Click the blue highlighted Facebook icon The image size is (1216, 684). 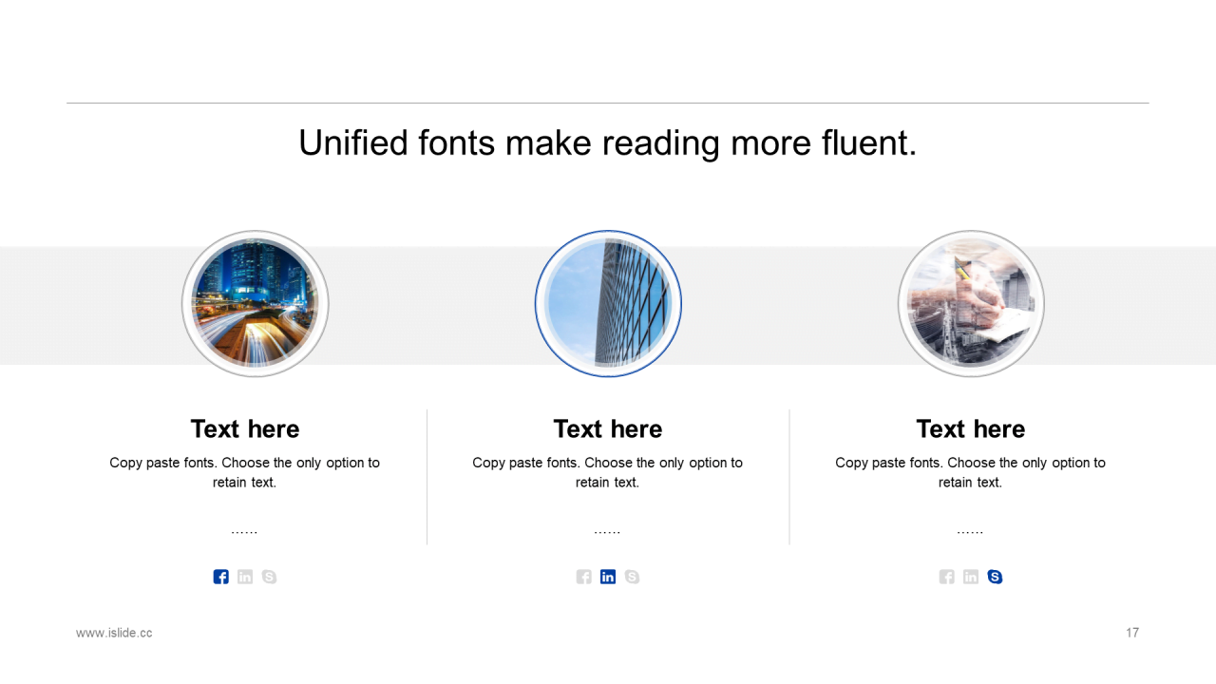220,577
